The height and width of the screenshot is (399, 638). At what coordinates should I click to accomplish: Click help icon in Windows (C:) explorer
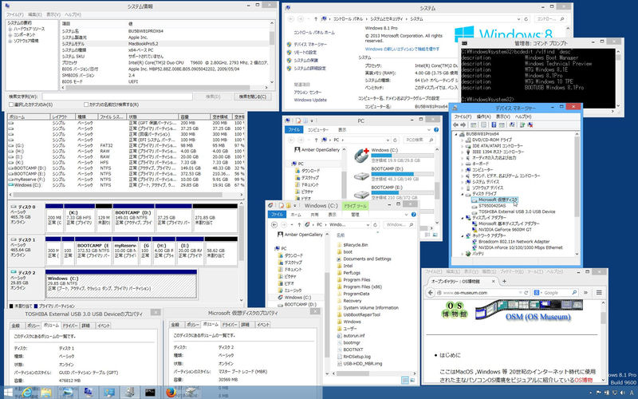[x=413, y=215]
